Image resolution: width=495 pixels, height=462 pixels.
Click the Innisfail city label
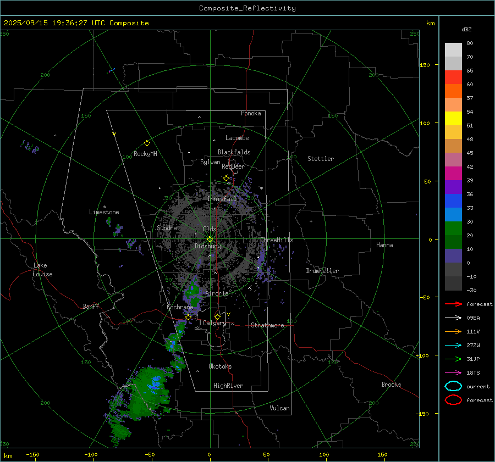coord(222,199)
